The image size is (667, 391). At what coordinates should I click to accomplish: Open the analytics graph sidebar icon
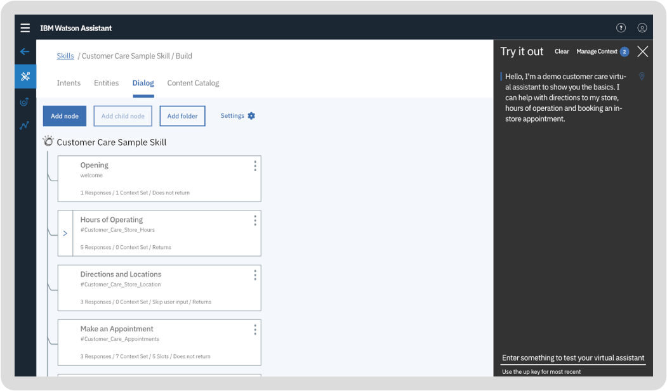(x=25, y=125)
